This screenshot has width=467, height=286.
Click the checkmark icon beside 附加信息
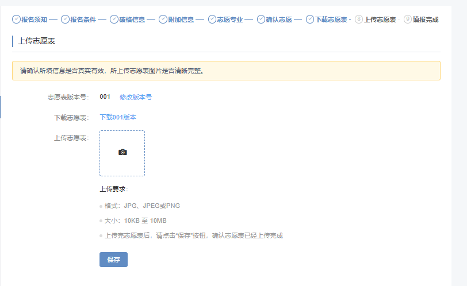pyautogui.click(x=163, y=20)
